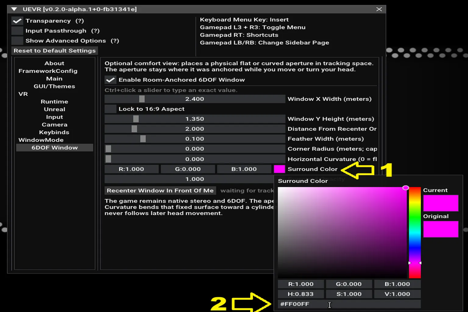Click the Surround Color R:1.000 field

[131, 169]
